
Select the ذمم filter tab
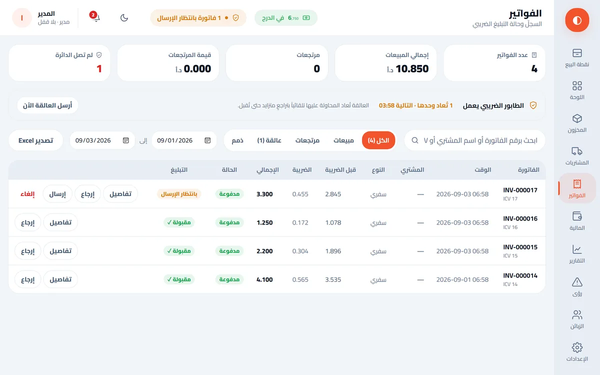coord(237,140)
